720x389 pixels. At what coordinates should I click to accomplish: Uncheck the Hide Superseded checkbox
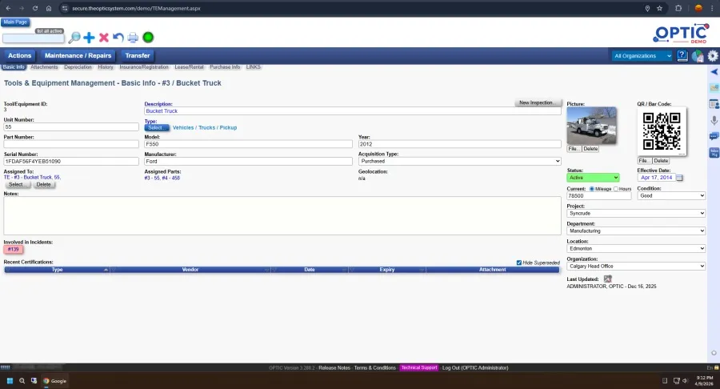[519, 263]
